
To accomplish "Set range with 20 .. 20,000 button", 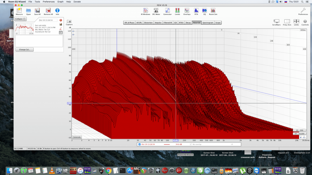I will point(299,134).
